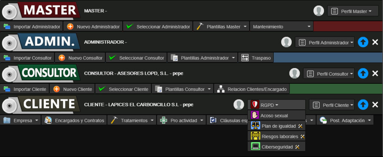Image resolution: width=383 pixels, height=157 pixels.
Task: Expand the Plantillas Consultor dropdown
Action: click(x=183, y=89)
